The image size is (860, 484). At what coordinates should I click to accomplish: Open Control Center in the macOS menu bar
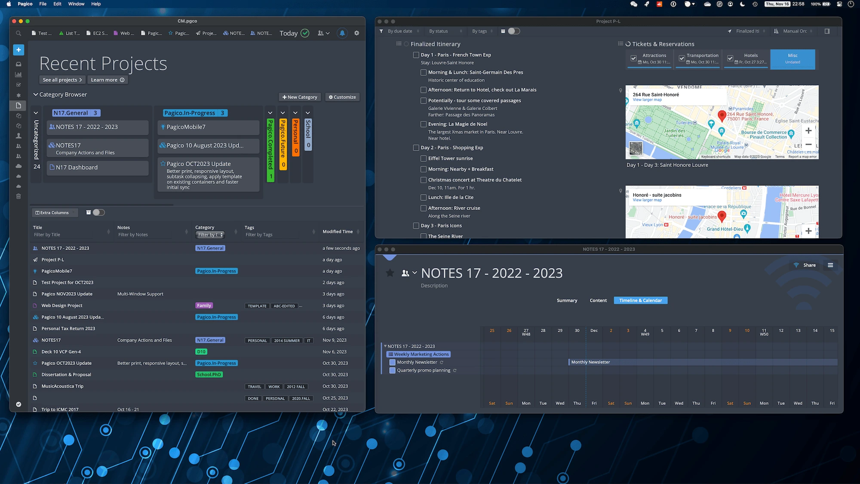click(839, 4)
